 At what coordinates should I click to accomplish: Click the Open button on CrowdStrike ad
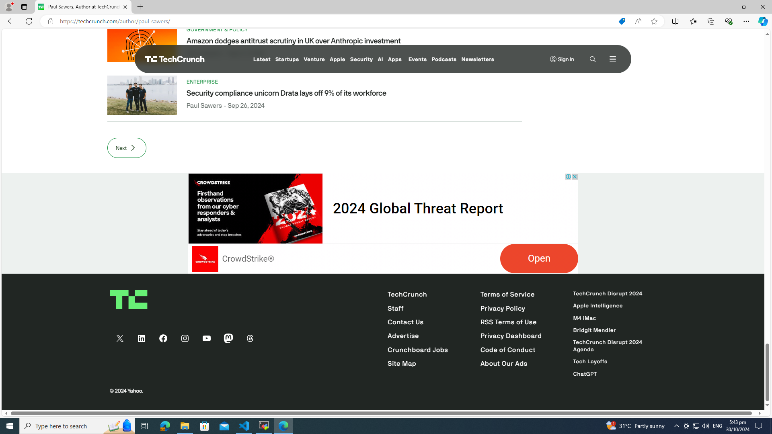pyautogui.click(x=539, y=258)
